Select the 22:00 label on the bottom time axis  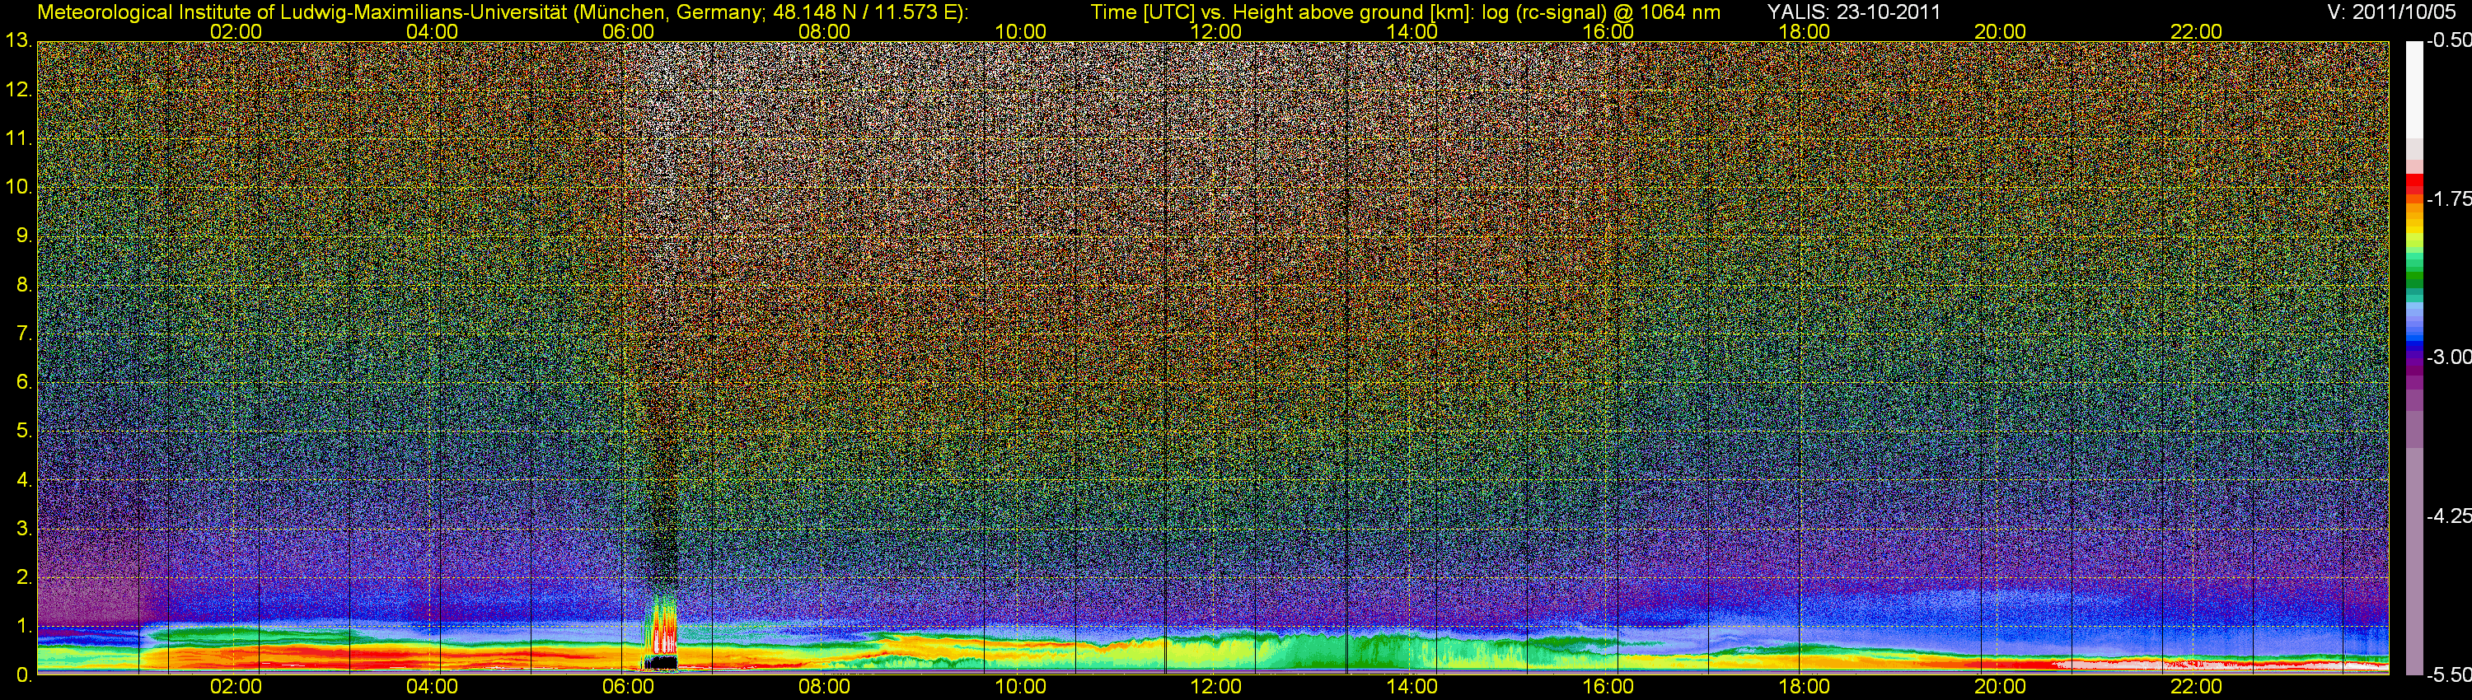click(x=2196, y=687)
